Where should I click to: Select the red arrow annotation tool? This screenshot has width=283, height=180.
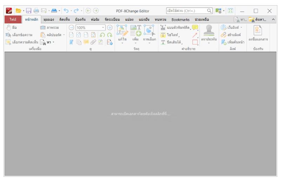[x=195, y=35]
